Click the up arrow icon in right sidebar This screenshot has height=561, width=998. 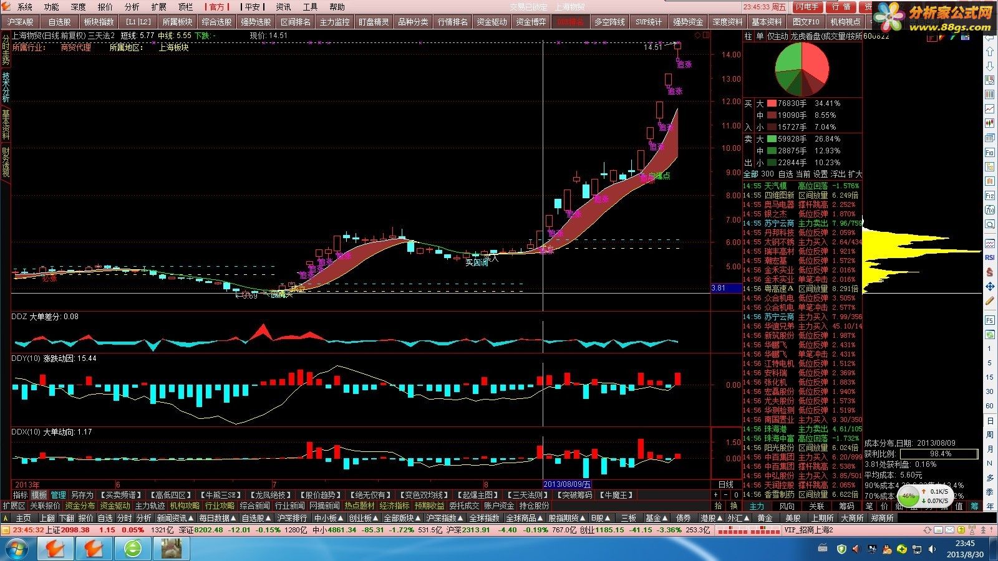(989, 52)
